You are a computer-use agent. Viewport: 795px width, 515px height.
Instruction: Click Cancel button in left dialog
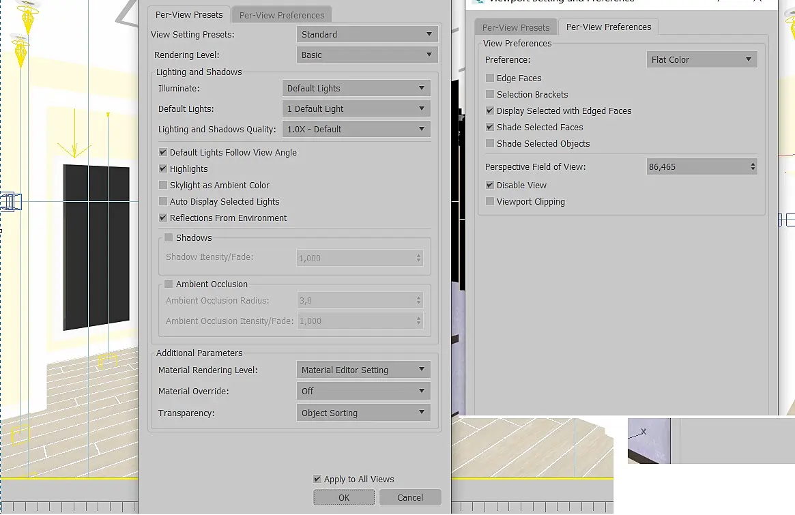409,497
